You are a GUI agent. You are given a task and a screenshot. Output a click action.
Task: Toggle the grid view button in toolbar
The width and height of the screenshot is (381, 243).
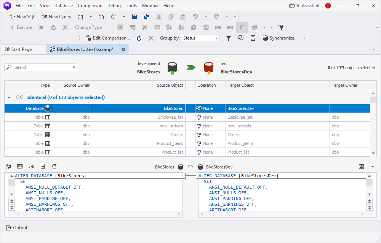242,27
